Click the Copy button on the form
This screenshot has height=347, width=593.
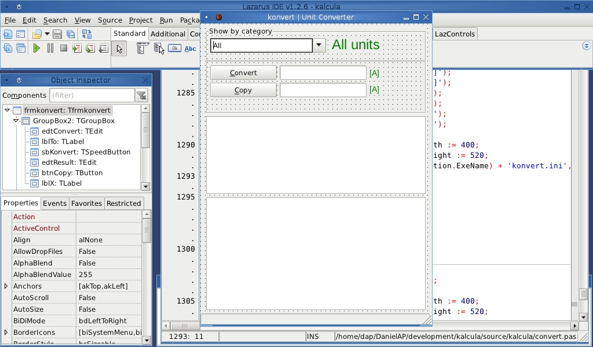[243, 90]
